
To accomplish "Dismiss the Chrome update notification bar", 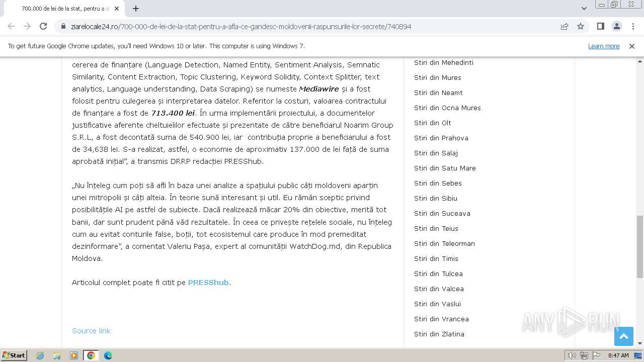I will 632,46.
